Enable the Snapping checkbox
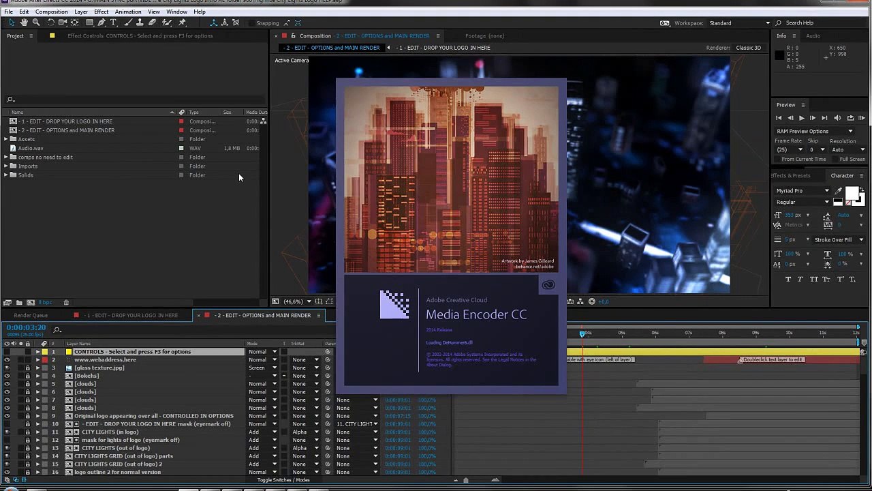 click(x=253, y=23)
